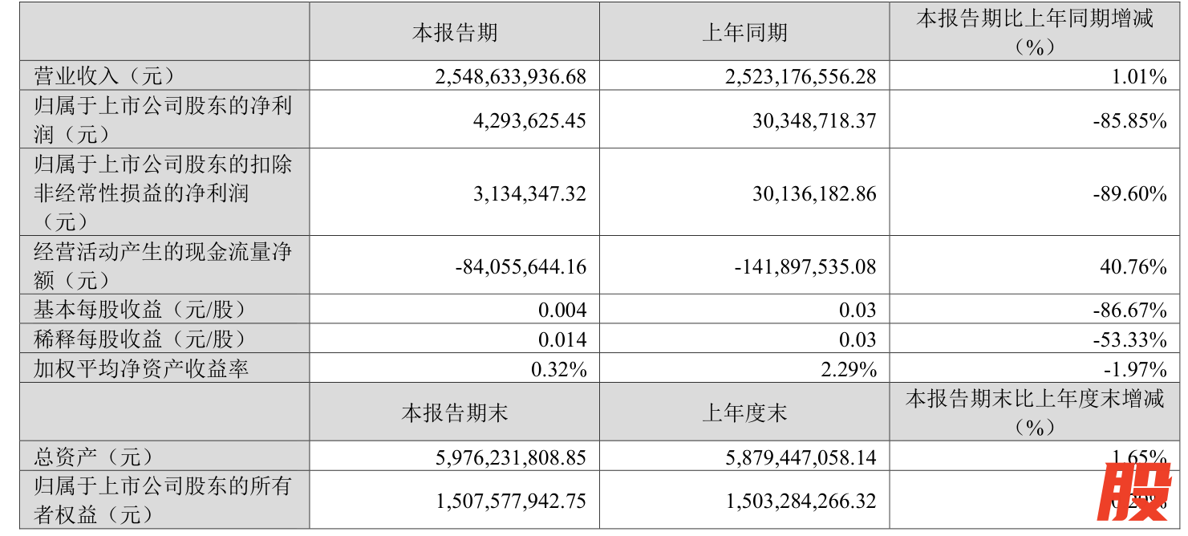The width and height of the screenshot is (1188, 536).
Task: Click the total assets value 5,976,231,808.85
Action: click(x=511, y=457)
